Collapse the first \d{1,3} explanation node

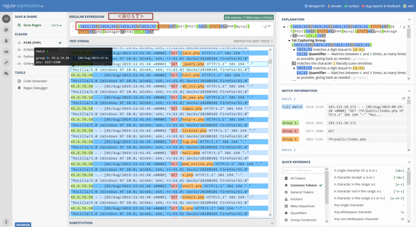[294, 50]
